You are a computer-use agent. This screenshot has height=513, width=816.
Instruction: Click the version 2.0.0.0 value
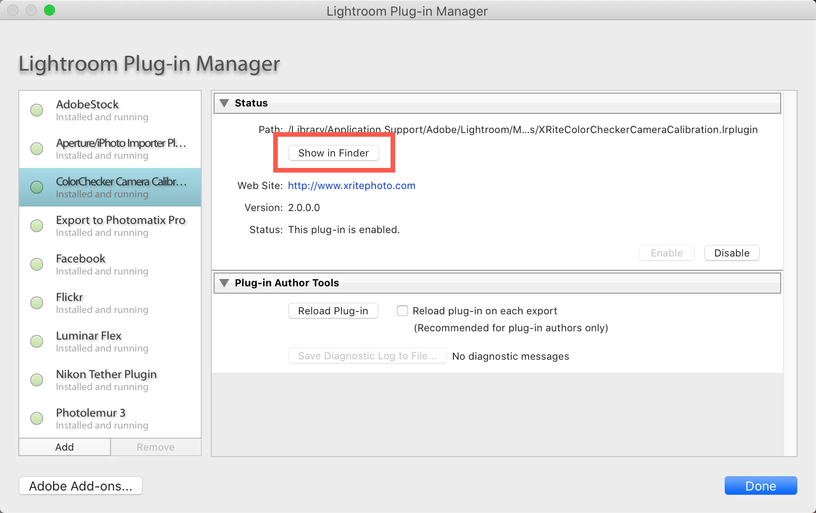tap(304, 207)
